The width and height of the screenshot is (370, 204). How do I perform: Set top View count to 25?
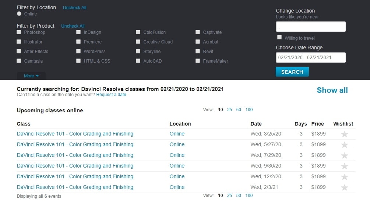229,110
